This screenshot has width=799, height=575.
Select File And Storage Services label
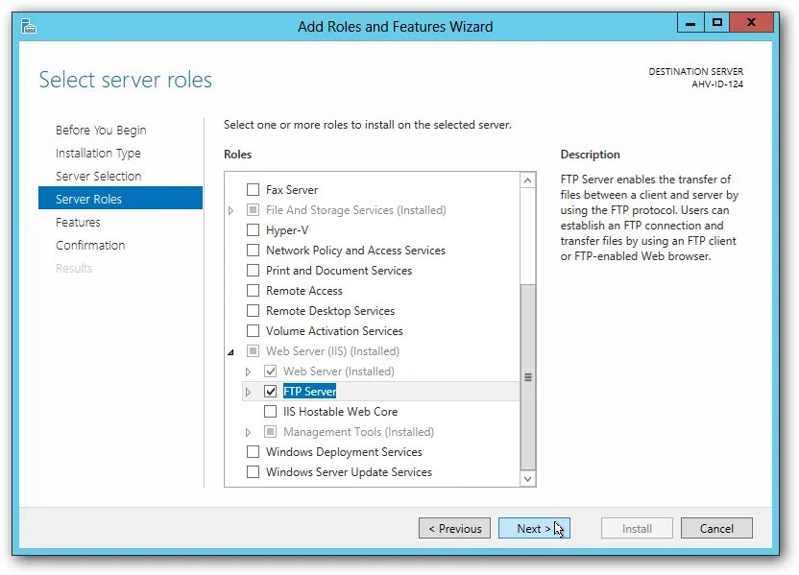click(x=355, y=210)
